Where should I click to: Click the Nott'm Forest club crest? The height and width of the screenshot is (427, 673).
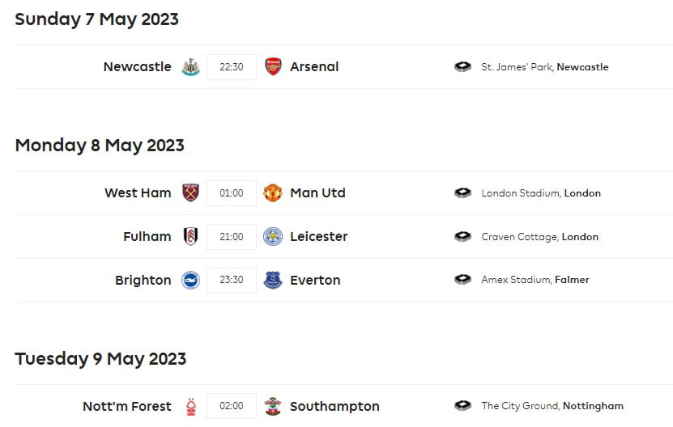coord(190,407)
